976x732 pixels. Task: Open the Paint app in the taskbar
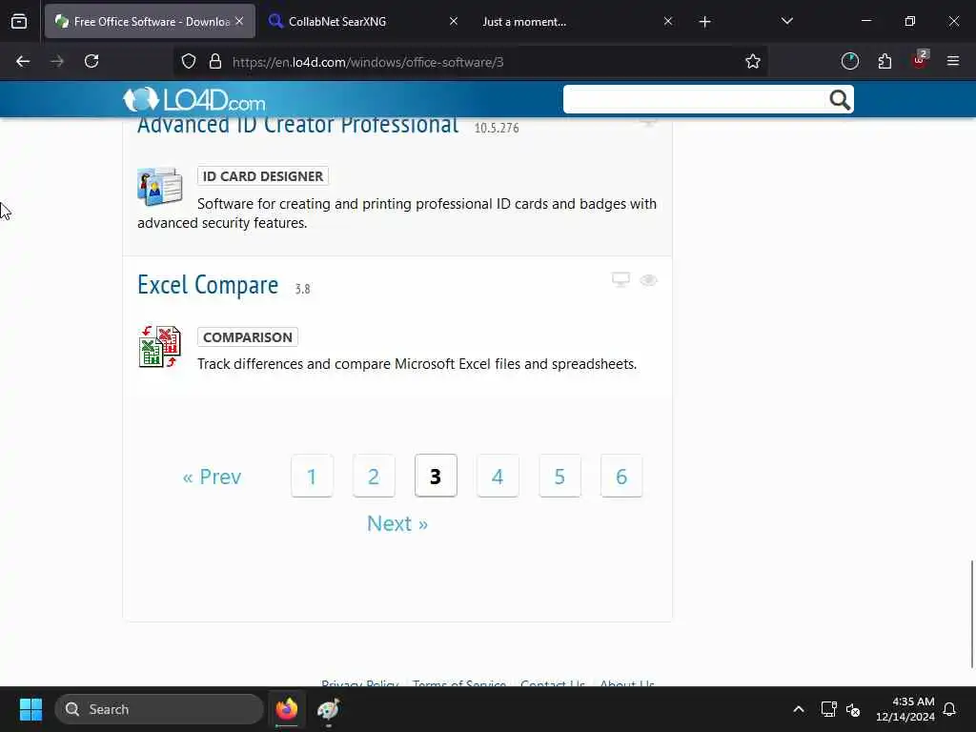[329, 709]
